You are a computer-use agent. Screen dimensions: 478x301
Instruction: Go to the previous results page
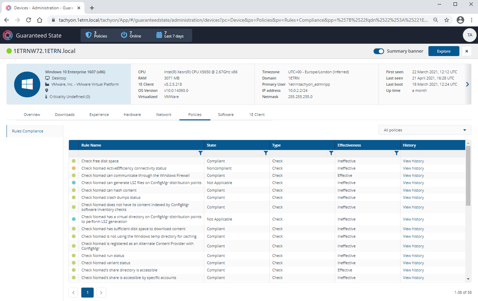pos(73,292)
